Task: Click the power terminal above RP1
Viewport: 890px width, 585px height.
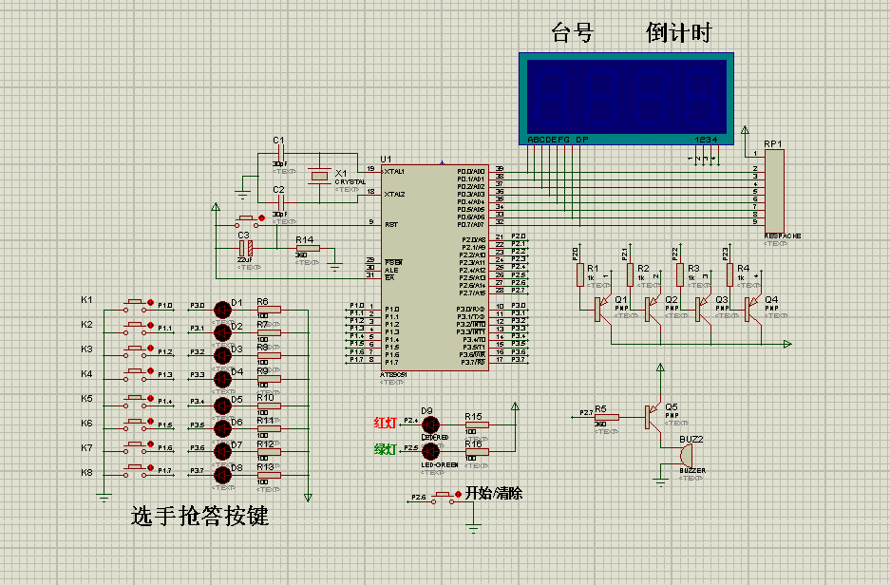Action: pos(745,132)
